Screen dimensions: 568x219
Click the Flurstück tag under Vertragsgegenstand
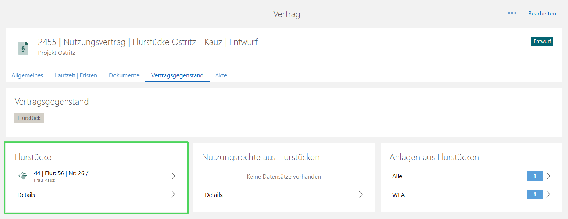pos(29,118)
